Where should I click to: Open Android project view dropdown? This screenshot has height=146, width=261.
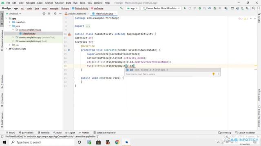click(13, 13)
